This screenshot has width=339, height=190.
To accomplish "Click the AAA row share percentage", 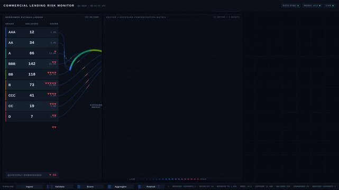I will pos(53,32).
